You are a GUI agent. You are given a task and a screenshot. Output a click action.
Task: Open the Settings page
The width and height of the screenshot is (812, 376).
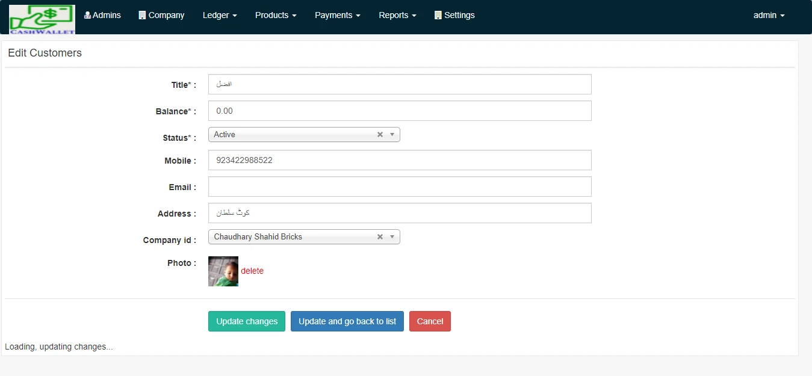point(454,15)
